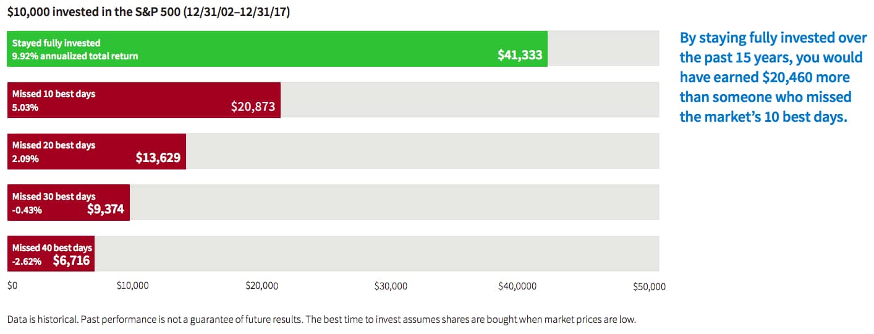Viewport: 874px width, 334px height.
Task: Select the $41,333 value label
Action: [520, 55]
